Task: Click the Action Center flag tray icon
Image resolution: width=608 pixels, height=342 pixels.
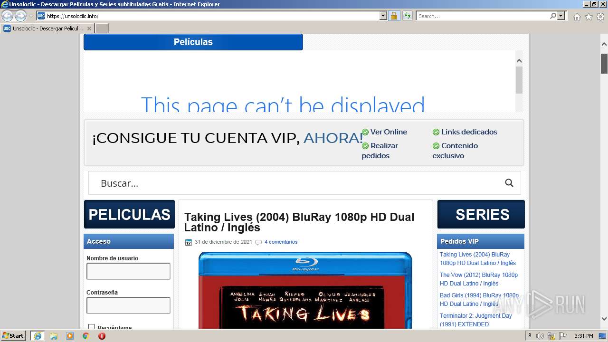Action: [x=562, y=336]
